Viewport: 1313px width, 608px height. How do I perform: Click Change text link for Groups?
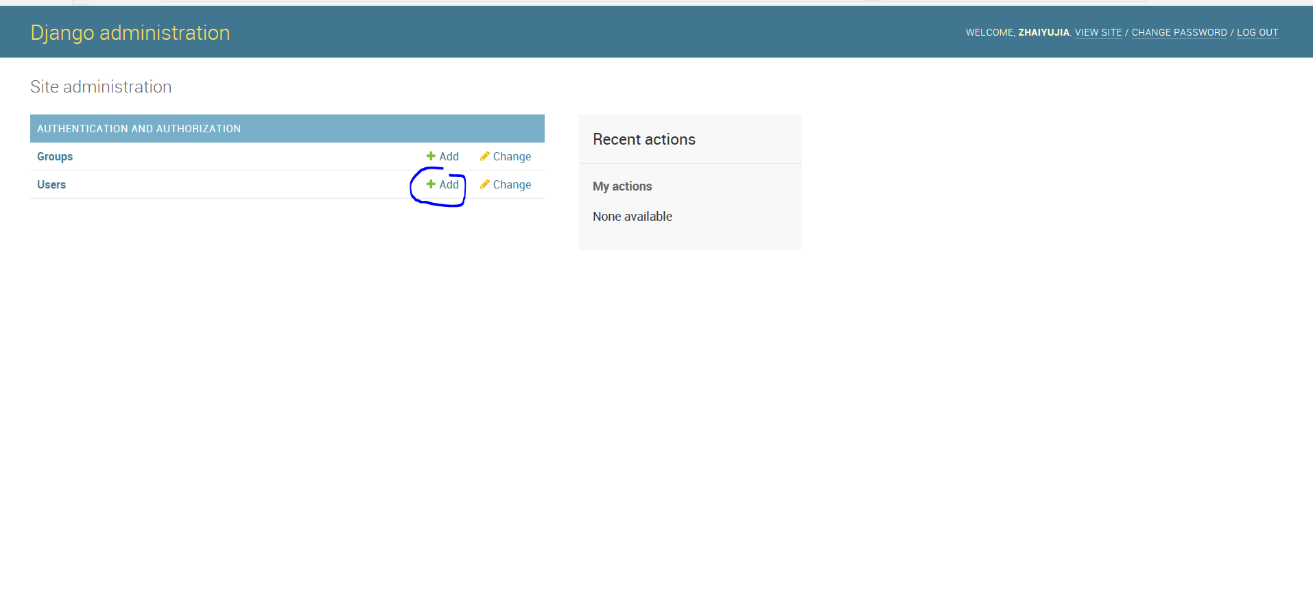coord(512,157)
